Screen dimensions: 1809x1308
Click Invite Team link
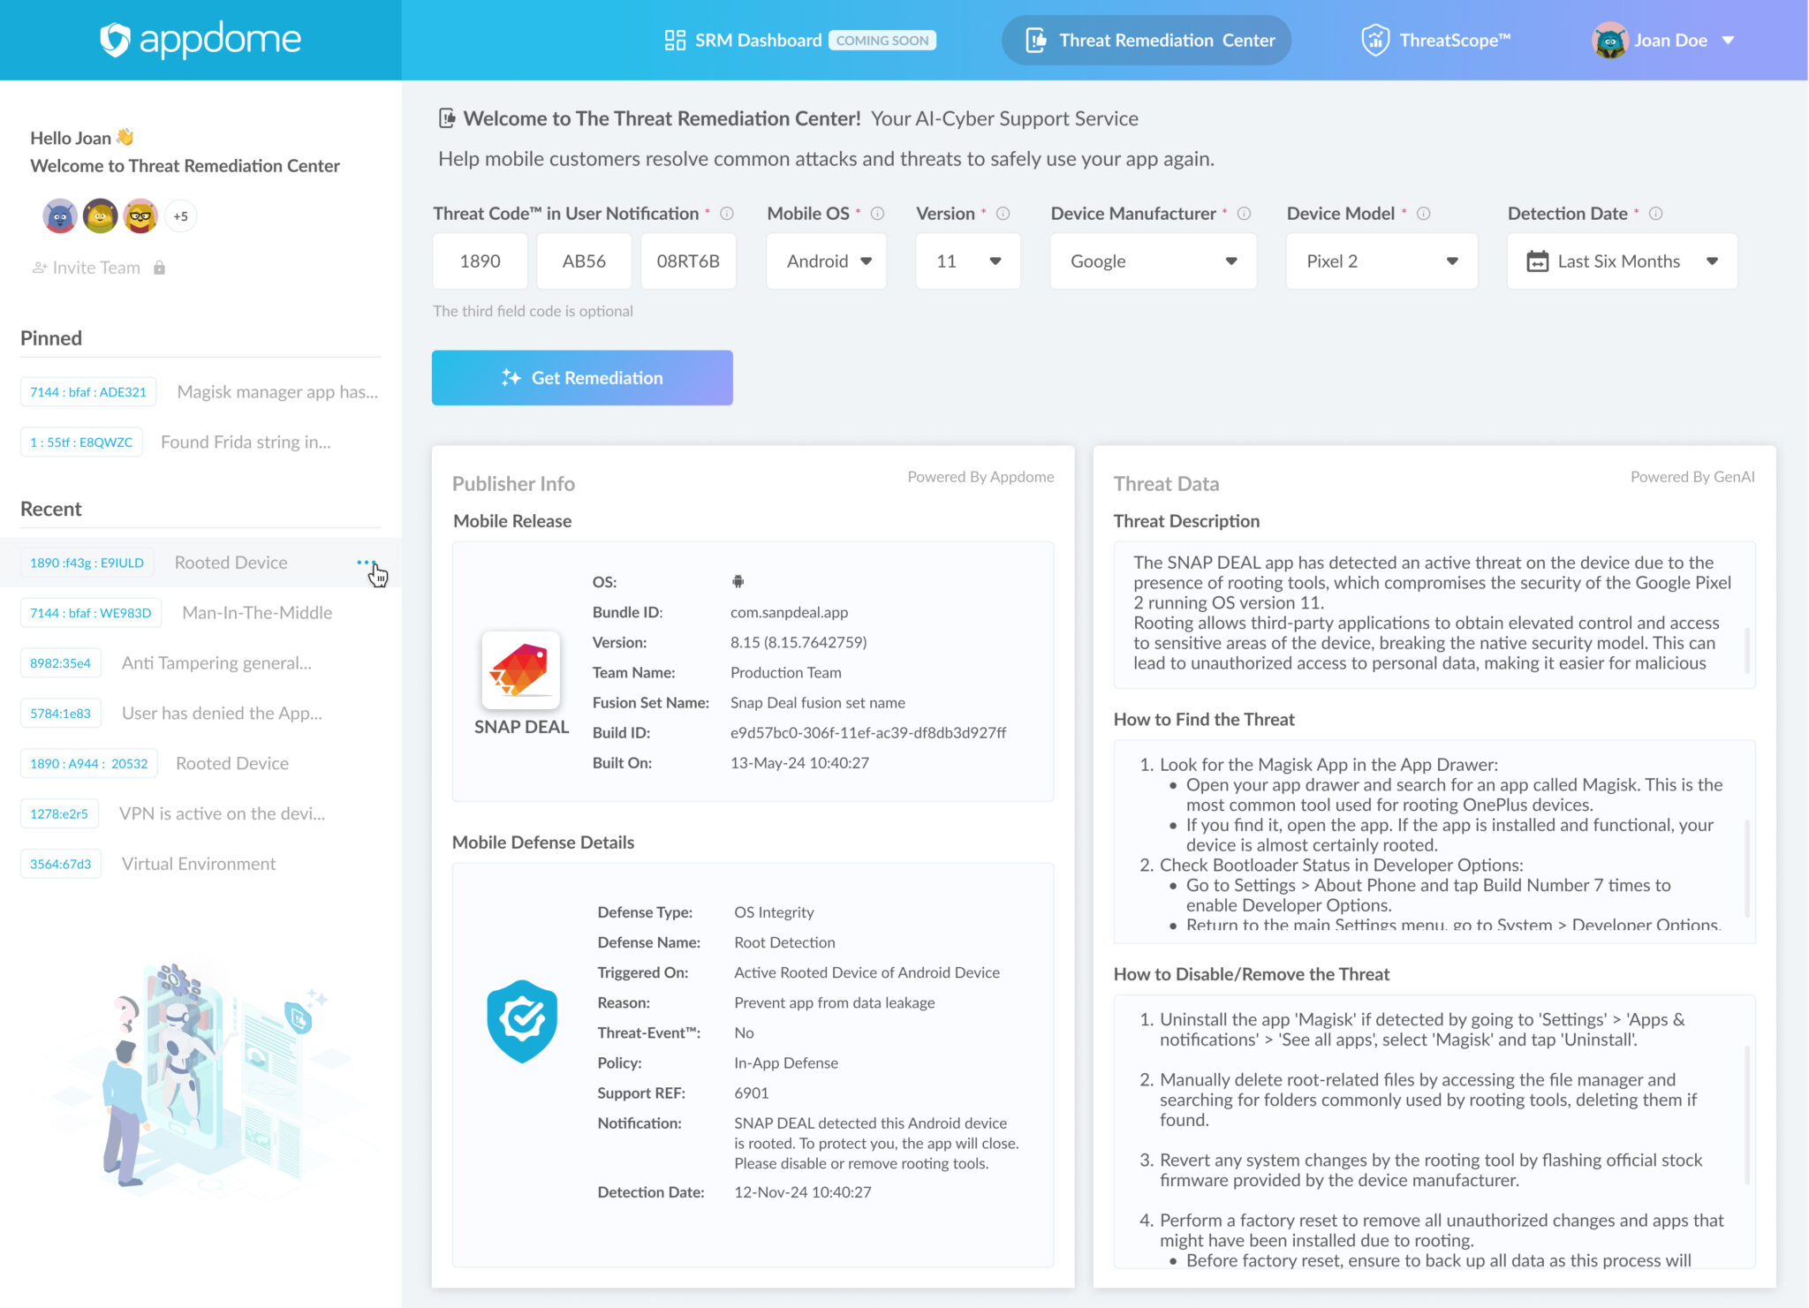tap(95, 268)
